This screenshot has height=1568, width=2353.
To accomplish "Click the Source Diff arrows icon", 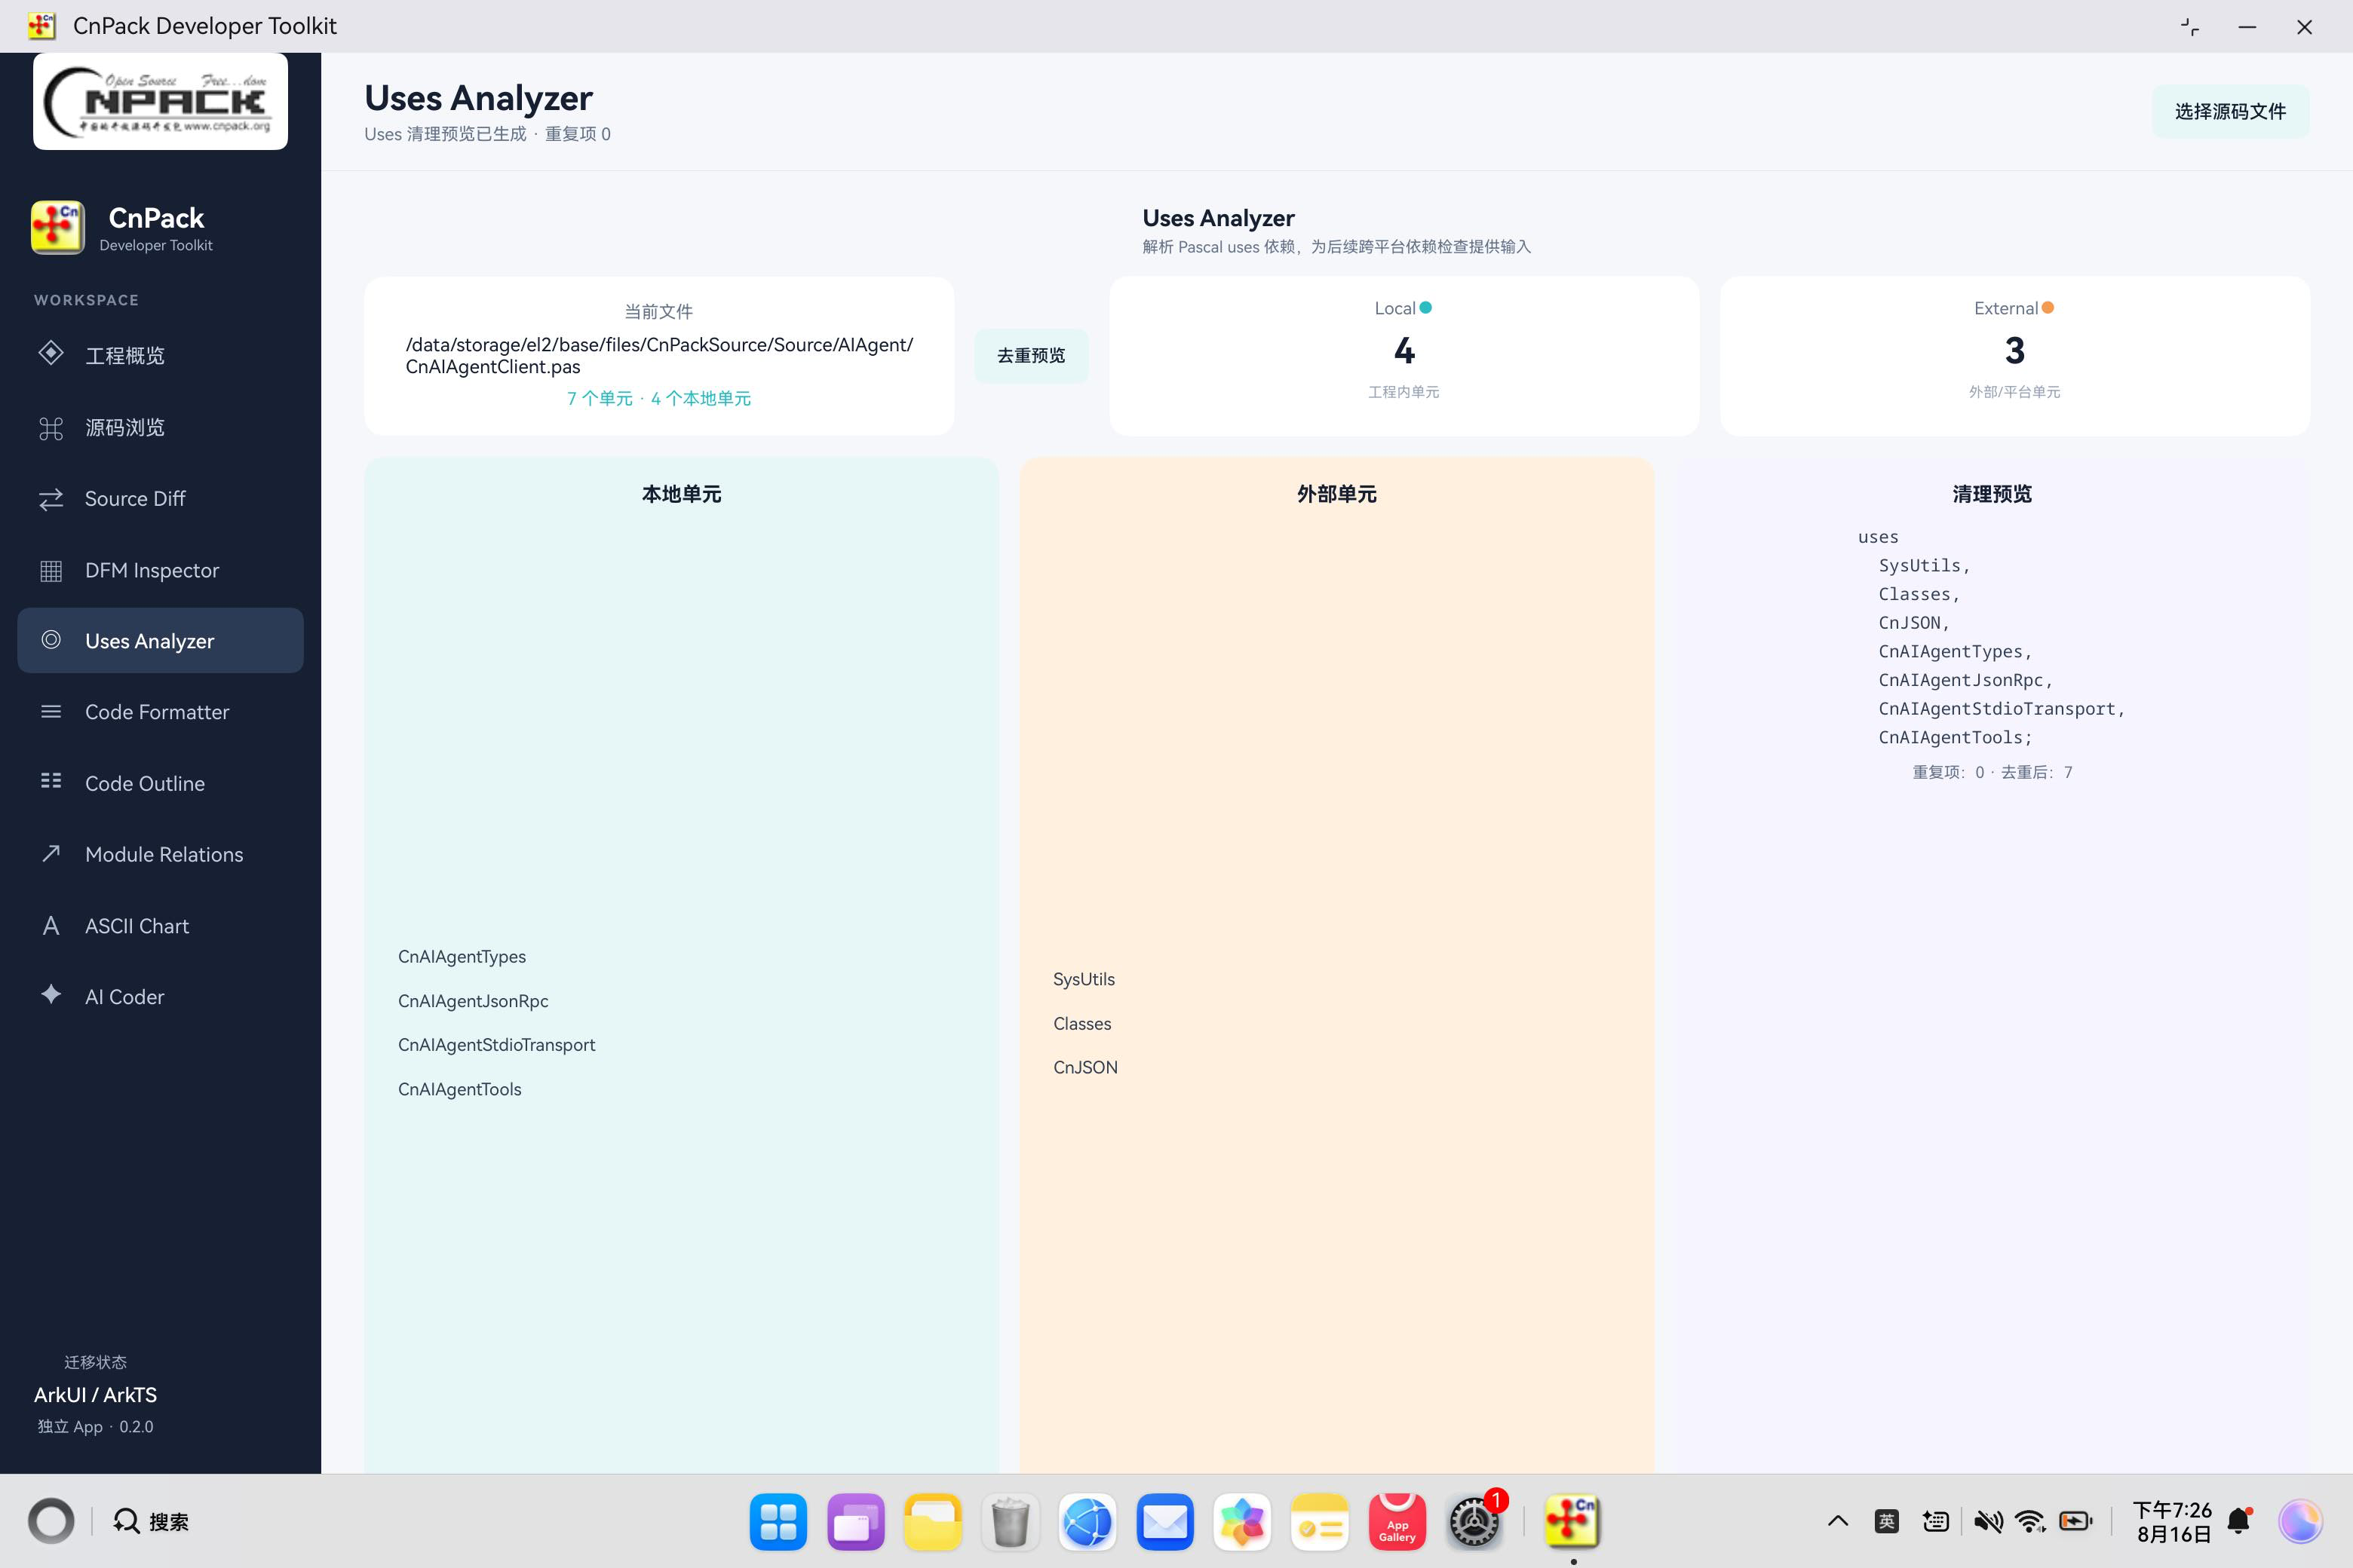I will pos(51,498).
